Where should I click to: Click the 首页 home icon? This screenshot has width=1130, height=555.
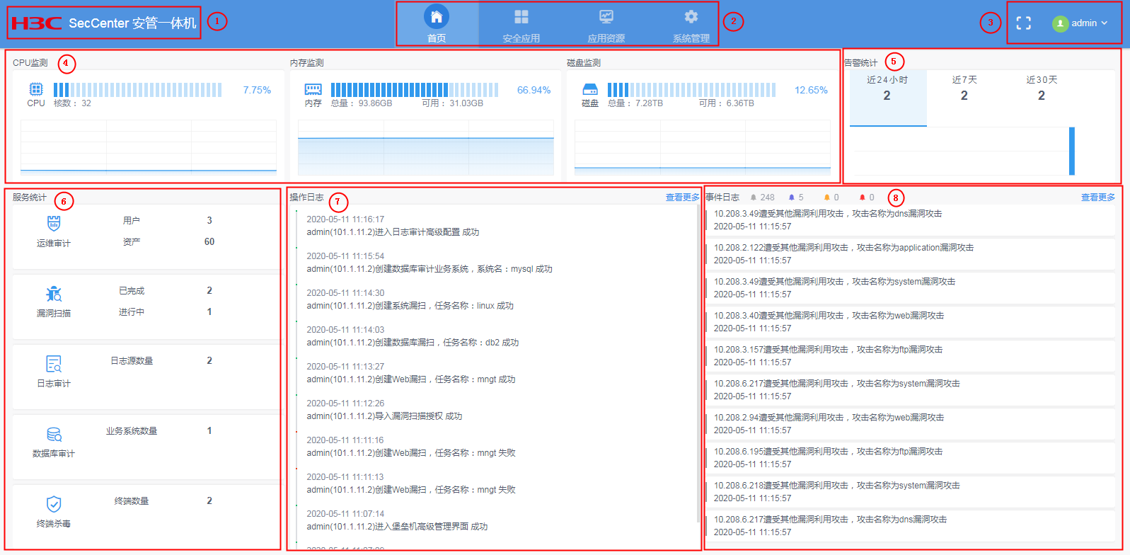(437, 16)
